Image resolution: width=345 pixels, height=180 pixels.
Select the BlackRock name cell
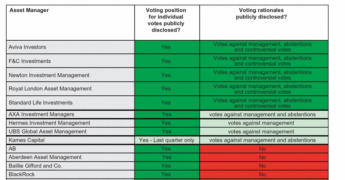[70, 175]
